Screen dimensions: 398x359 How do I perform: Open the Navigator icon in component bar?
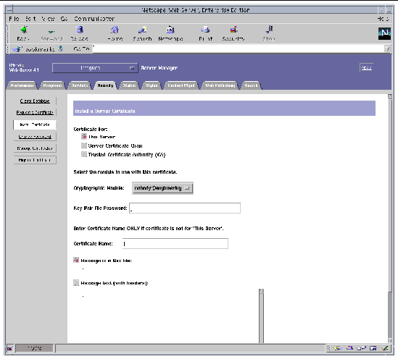click(x=337, y=348)
